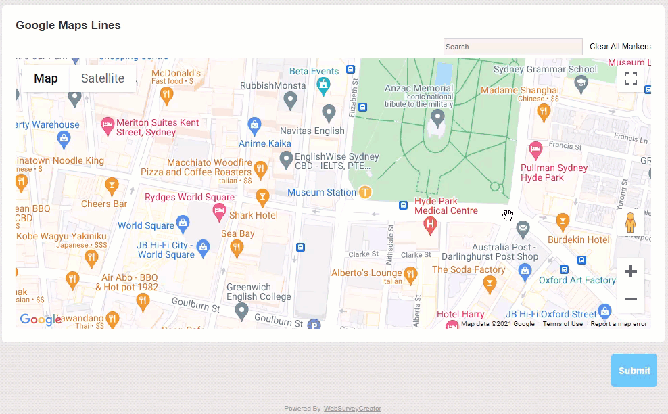Screen dimensions: 668x414
Task: Switch to Satellite view
Action: tap(103, 78)
